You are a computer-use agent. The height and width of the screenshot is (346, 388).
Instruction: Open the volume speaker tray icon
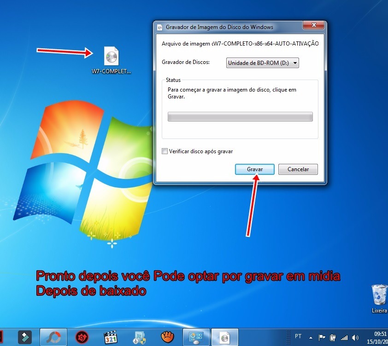[x=355, y=337]
